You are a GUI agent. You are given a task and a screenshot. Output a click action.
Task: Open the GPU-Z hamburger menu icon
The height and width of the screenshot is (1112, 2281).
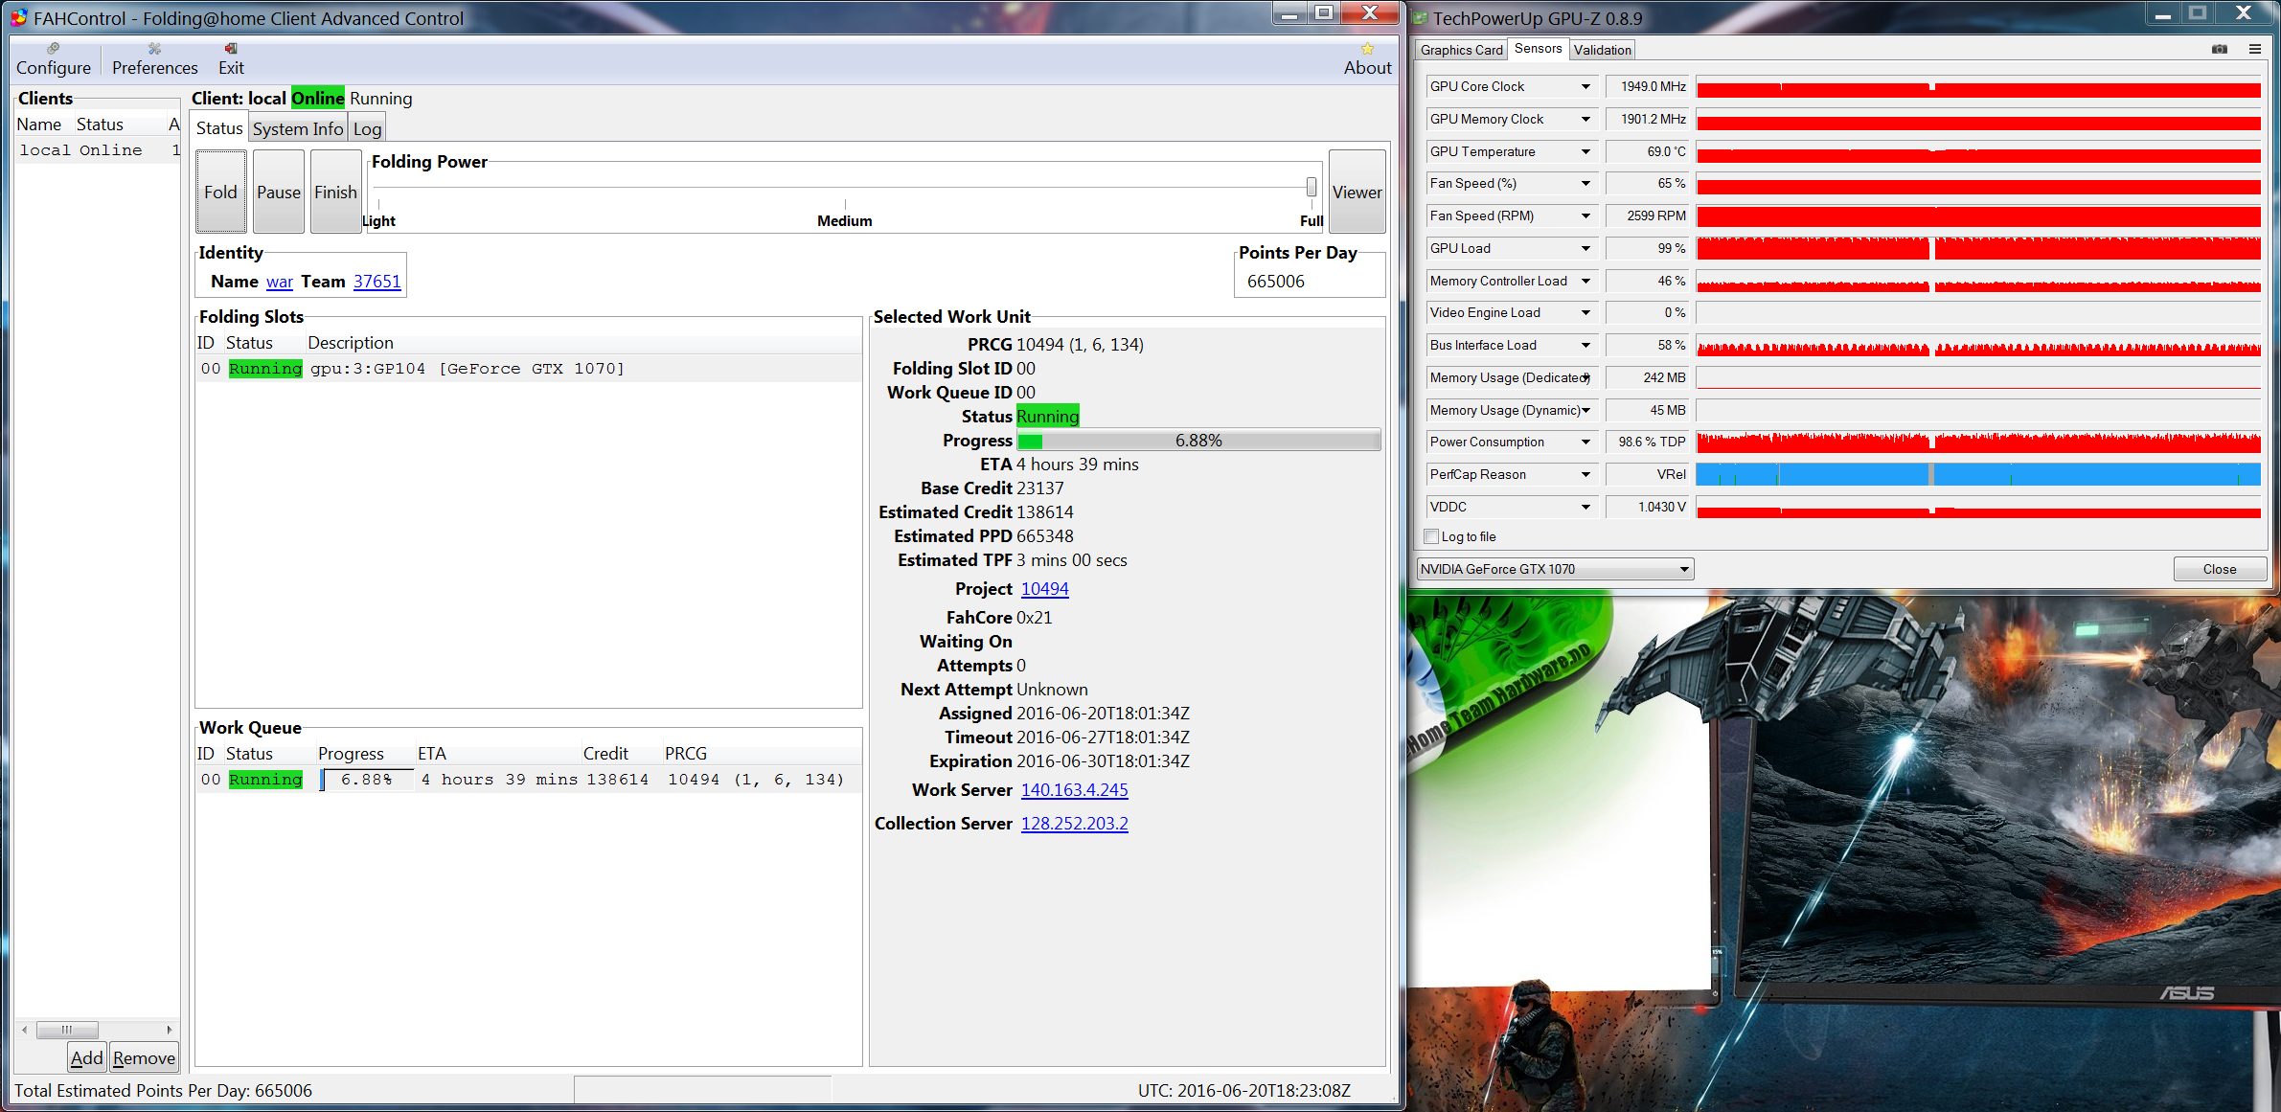click(x=2255, y=49)
